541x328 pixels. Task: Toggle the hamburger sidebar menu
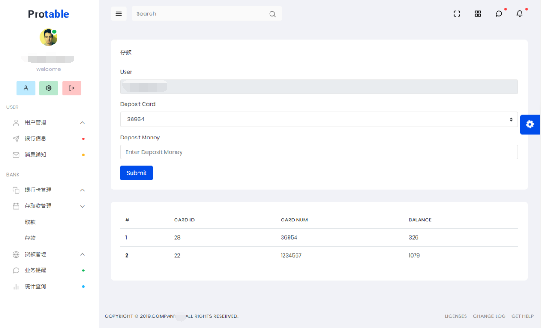point(119,14)
